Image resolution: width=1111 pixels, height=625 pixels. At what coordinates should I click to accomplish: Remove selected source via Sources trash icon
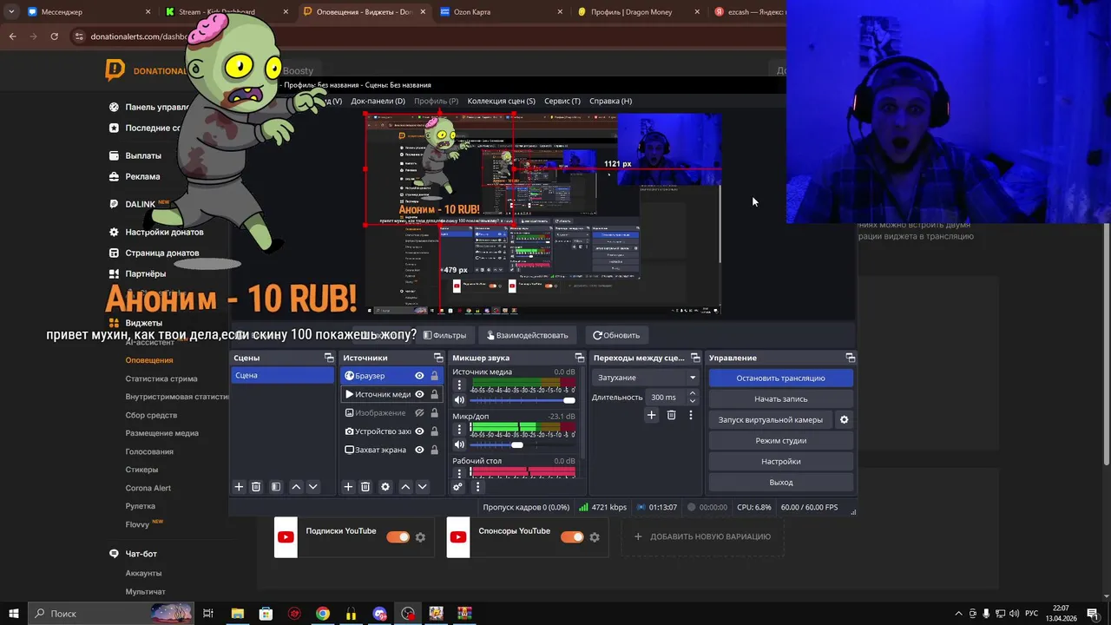(x=365, y=487)
